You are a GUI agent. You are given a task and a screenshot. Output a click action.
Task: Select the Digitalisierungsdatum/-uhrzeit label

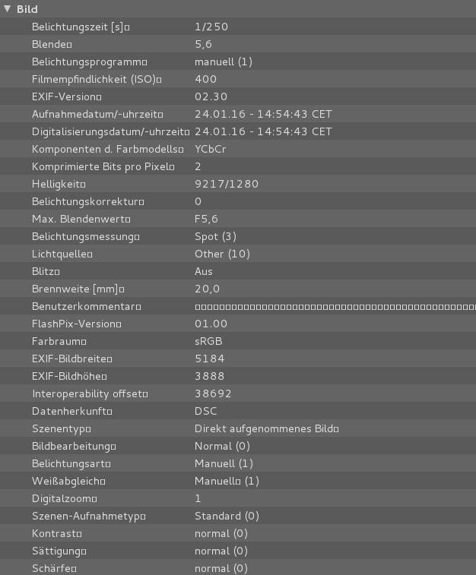point(111,131)
